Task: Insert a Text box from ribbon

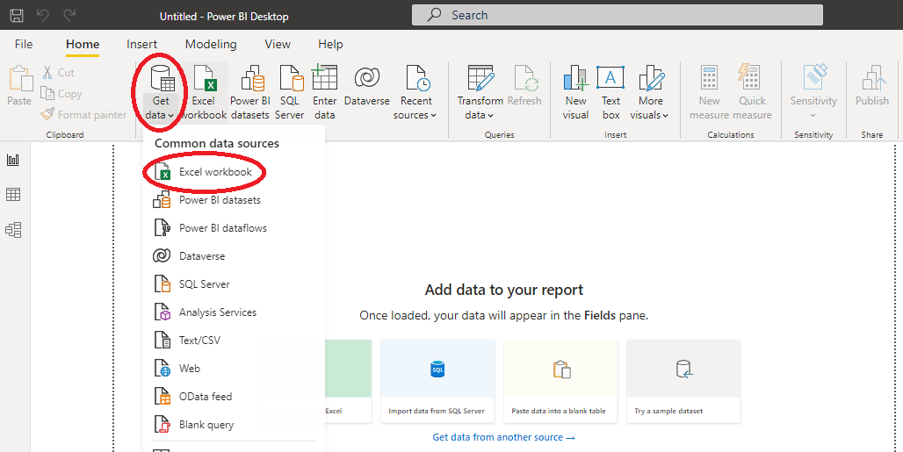Action: click(x=610, y=91)
